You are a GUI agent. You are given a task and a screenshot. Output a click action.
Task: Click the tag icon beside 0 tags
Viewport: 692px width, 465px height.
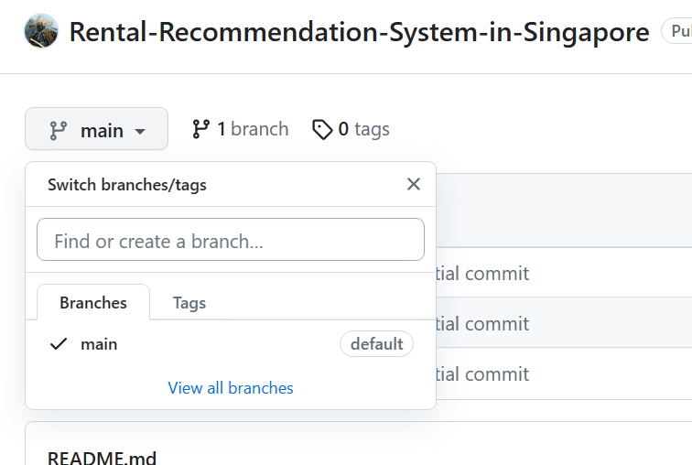pyautogui.click(x=322, y=129)
